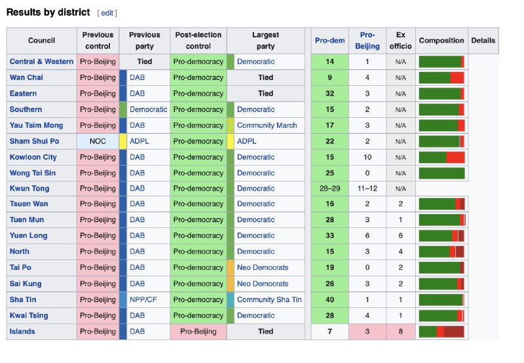Open the Neo Democrats link in Tai Po row
The image size is (524, 363).
tap(262, 268)
